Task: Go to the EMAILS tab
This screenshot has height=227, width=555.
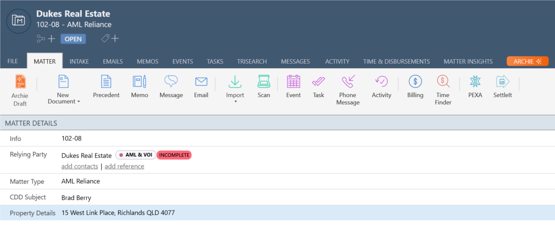Action: [x=113, y=61]
